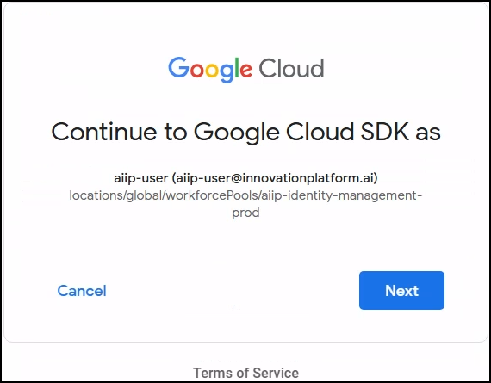
Task: Click the blue lowercase g in Google logo
Action: tap(227, 73)
